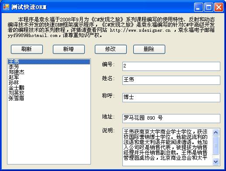Image resolution: width=226 pixels, height=171 pixels.
Task: Click the 称呼 label
Action: (x=108, y=96)
